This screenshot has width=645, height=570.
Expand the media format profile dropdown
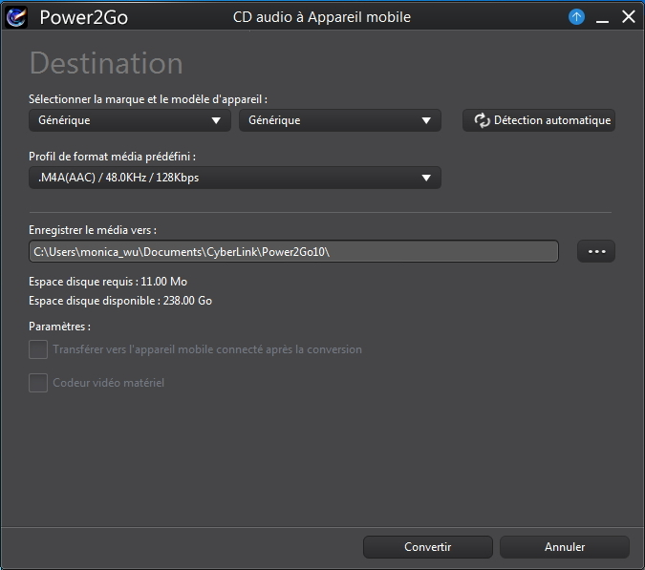235,178
